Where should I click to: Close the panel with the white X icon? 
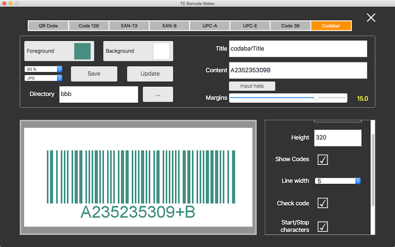click(x=371, y=18)
